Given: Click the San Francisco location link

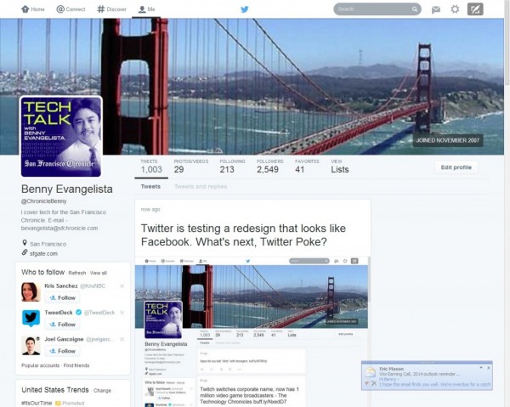Looking at the screenshot, I should 48,244.
